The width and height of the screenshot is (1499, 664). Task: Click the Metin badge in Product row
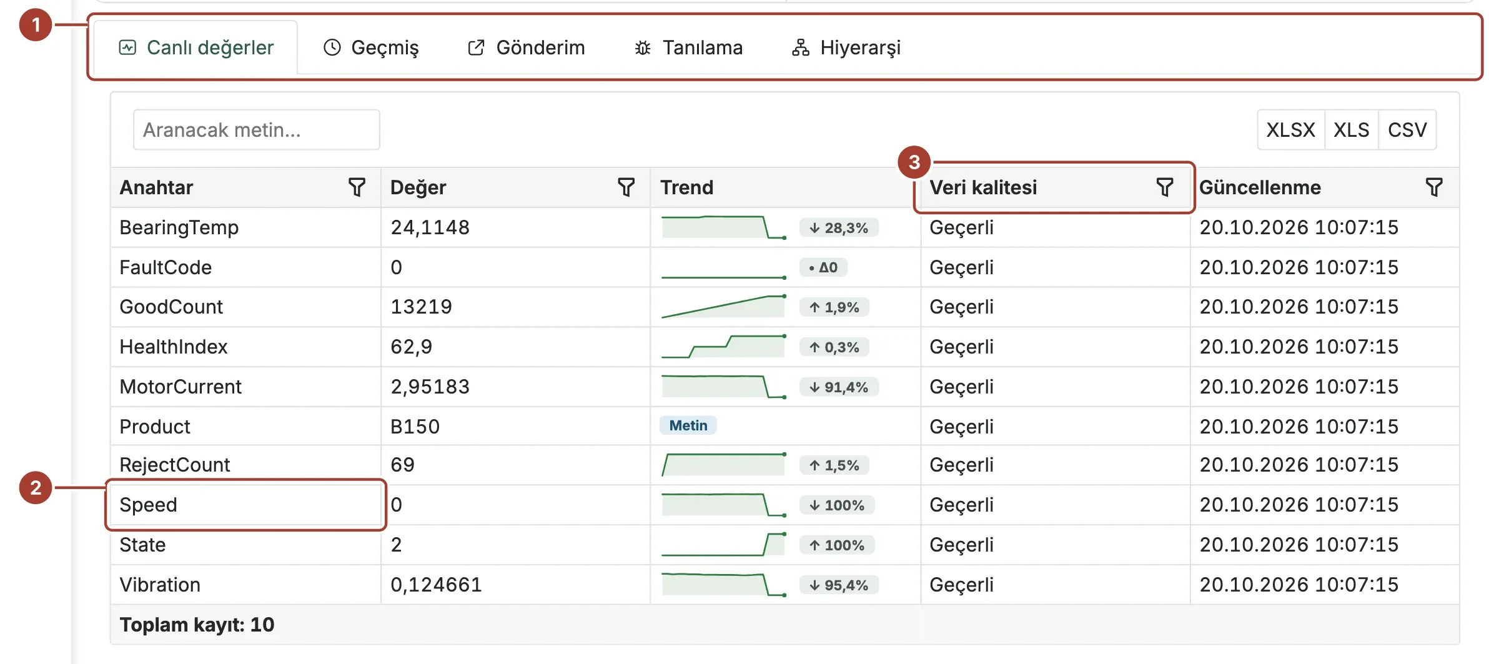tap(688, 425)
